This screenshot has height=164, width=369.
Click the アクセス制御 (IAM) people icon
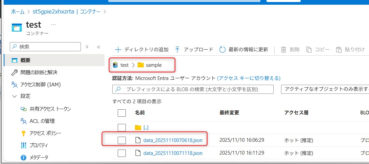(15, 84)
